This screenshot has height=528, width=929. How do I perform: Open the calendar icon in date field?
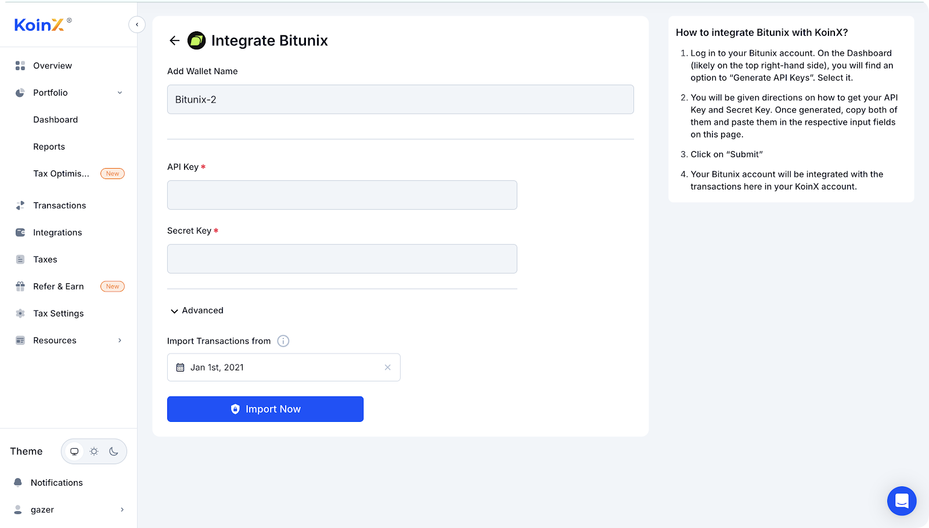pos(181,367)
